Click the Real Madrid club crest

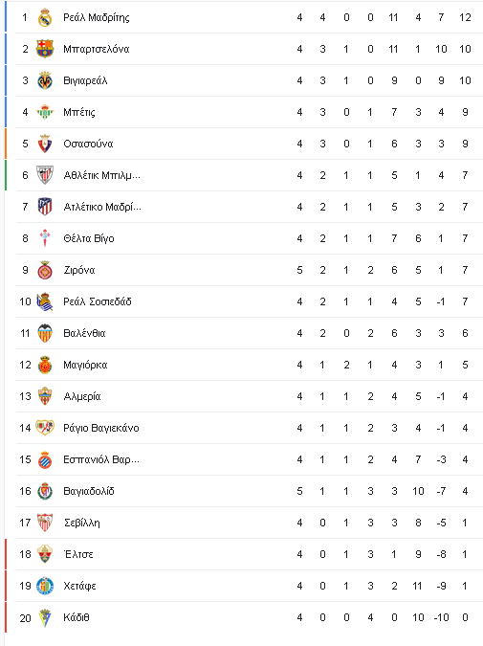point(44,17)
